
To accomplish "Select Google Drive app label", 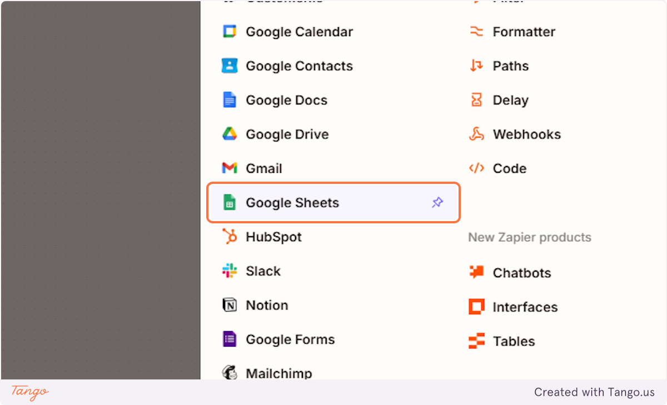I will [x=287, y=134].
